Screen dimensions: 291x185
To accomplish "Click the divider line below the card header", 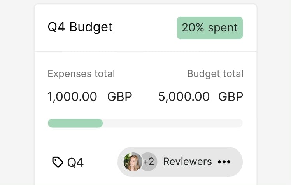I will coord(145,51).
